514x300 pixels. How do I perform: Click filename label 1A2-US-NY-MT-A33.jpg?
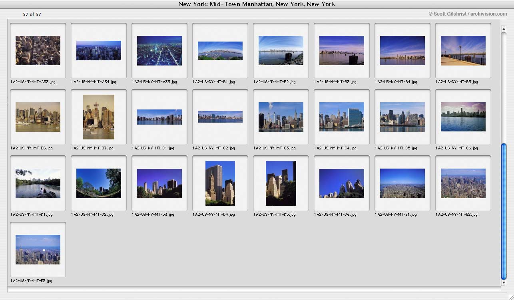click(32, 82)
